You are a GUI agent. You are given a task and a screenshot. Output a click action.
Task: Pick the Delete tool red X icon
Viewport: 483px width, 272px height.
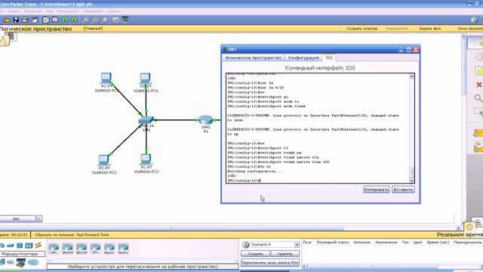click(x=479, y=85)
